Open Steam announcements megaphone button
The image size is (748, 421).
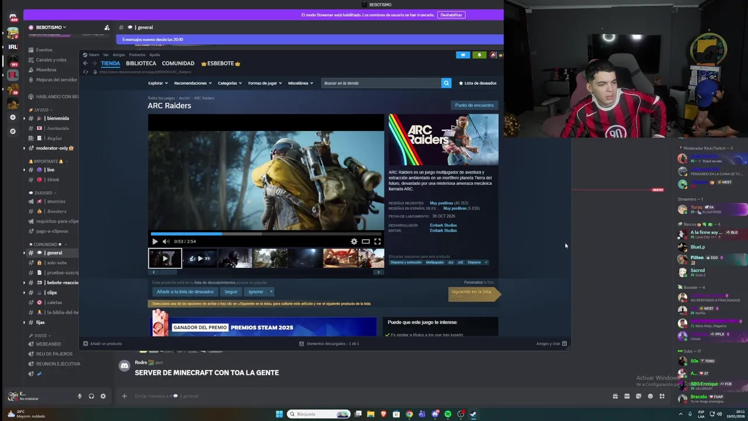[x=463, y=55]
